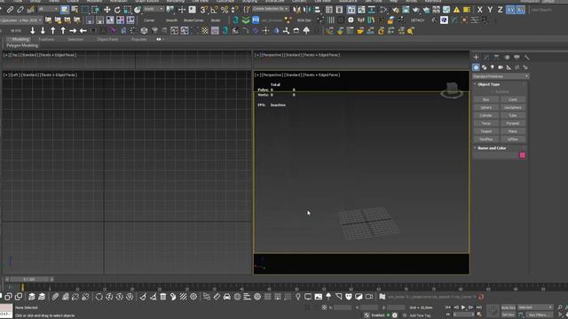Select the Move transform tool

pos(106,10)
